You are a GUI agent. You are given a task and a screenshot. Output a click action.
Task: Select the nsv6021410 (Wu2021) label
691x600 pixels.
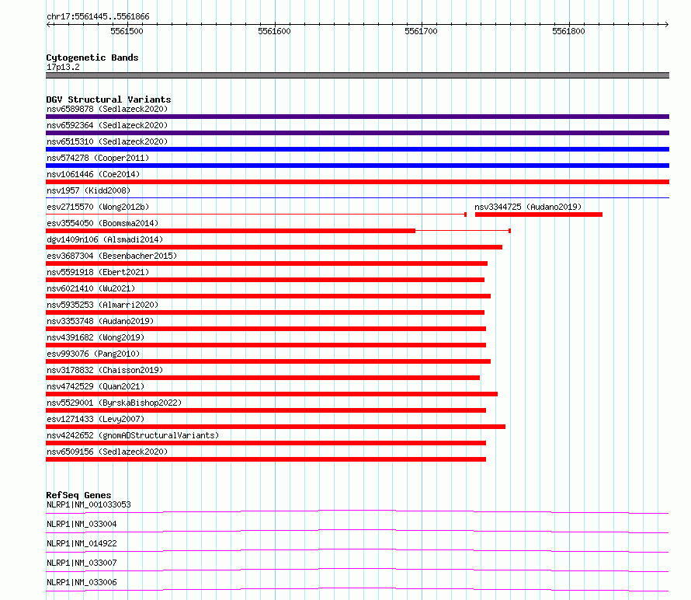[91, 288]
